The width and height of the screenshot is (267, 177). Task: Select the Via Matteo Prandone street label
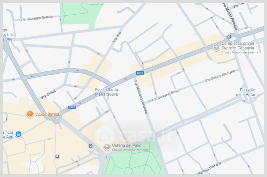coord(141,97)
